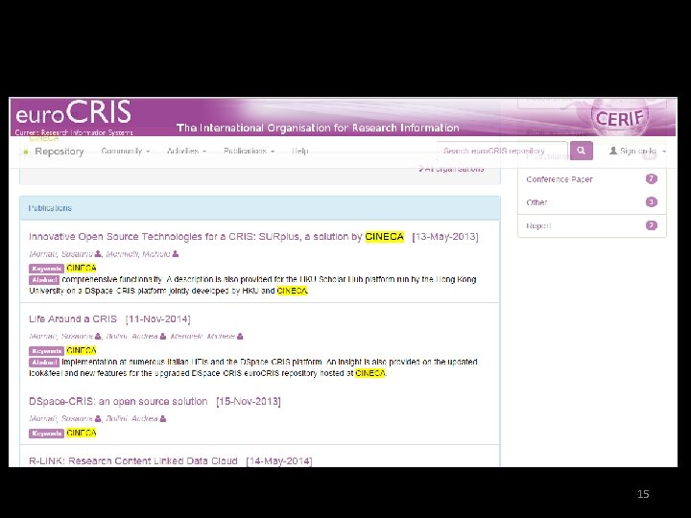The image size is (691, 518).
Task: Click the count badge 7 beside Conference Paper
Action: (652, 178)
